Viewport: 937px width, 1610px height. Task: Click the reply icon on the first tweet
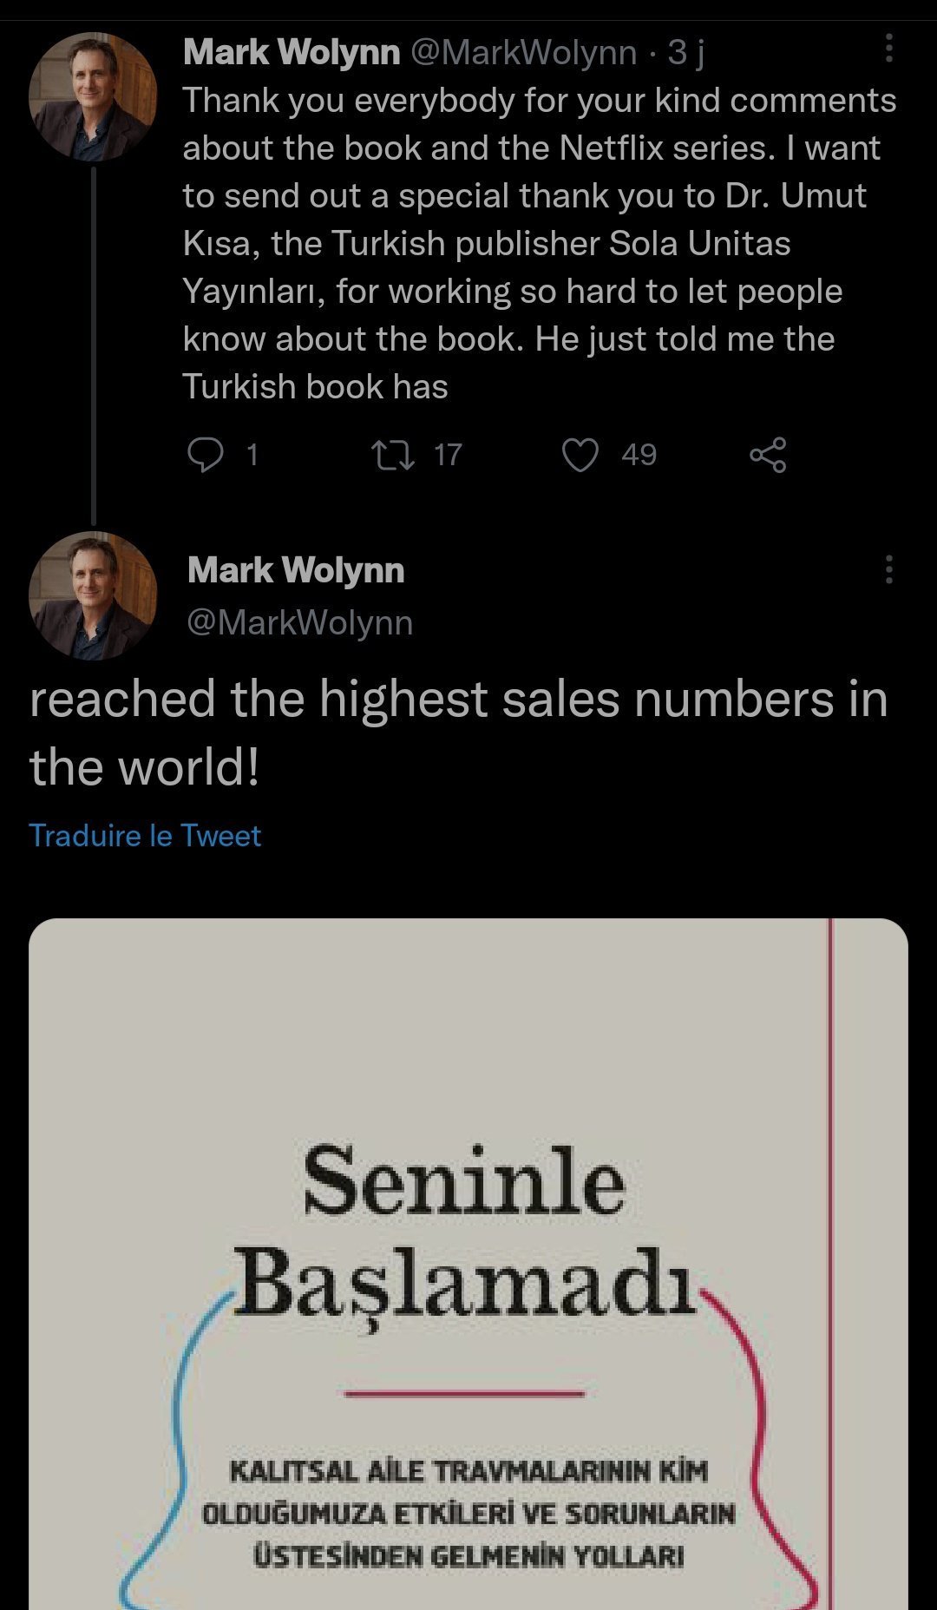point(206,454)
